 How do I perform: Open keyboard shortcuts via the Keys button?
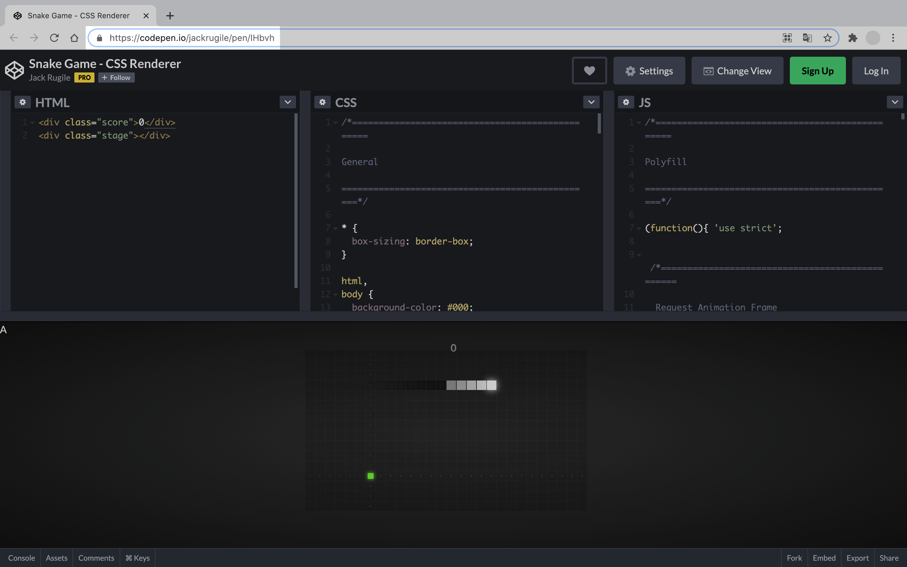(137, 558)
